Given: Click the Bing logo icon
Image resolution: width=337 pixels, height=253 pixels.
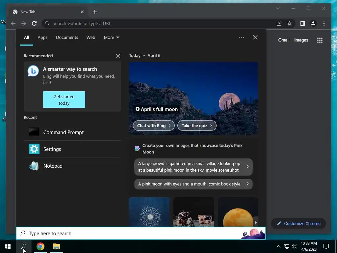Looking at the screenshot, I should point(33,71).
